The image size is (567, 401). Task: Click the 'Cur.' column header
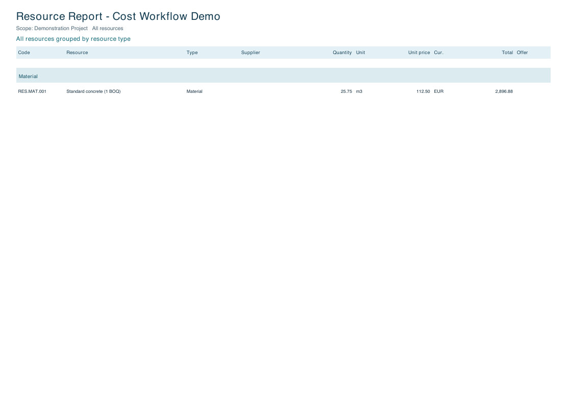[438, 53]
